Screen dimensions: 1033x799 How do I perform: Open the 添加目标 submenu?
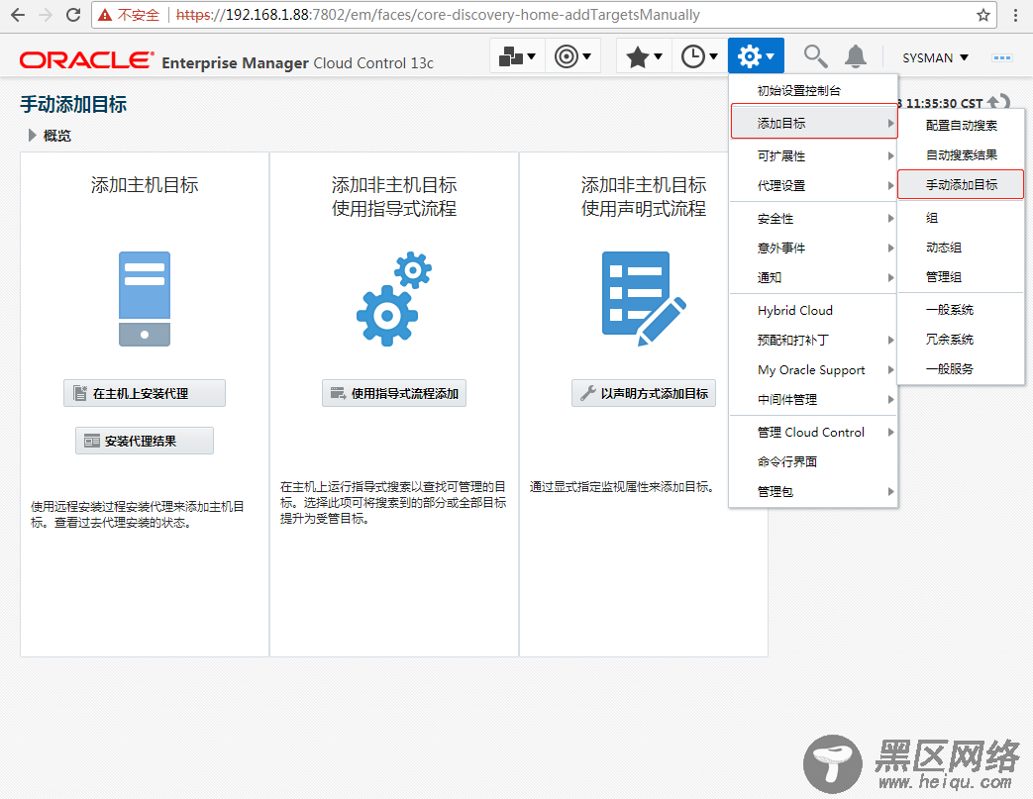click(813, 123)
